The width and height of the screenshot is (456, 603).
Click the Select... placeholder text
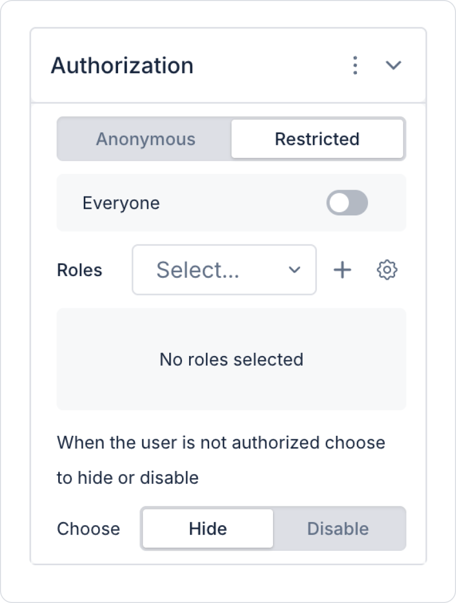[198, 270]
